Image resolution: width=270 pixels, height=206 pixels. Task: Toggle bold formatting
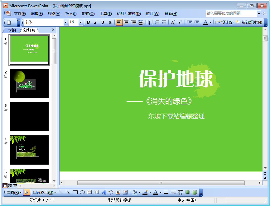pos(88,22)
